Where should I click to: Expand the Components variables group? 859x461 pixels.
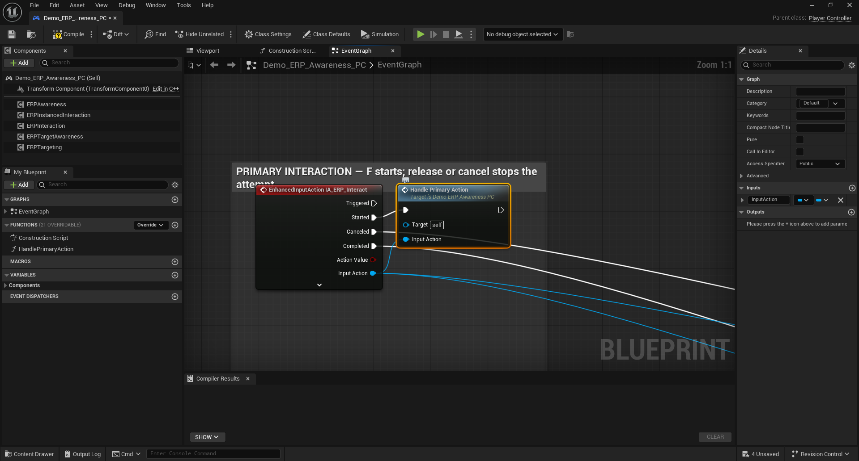(x=5, y=285)
